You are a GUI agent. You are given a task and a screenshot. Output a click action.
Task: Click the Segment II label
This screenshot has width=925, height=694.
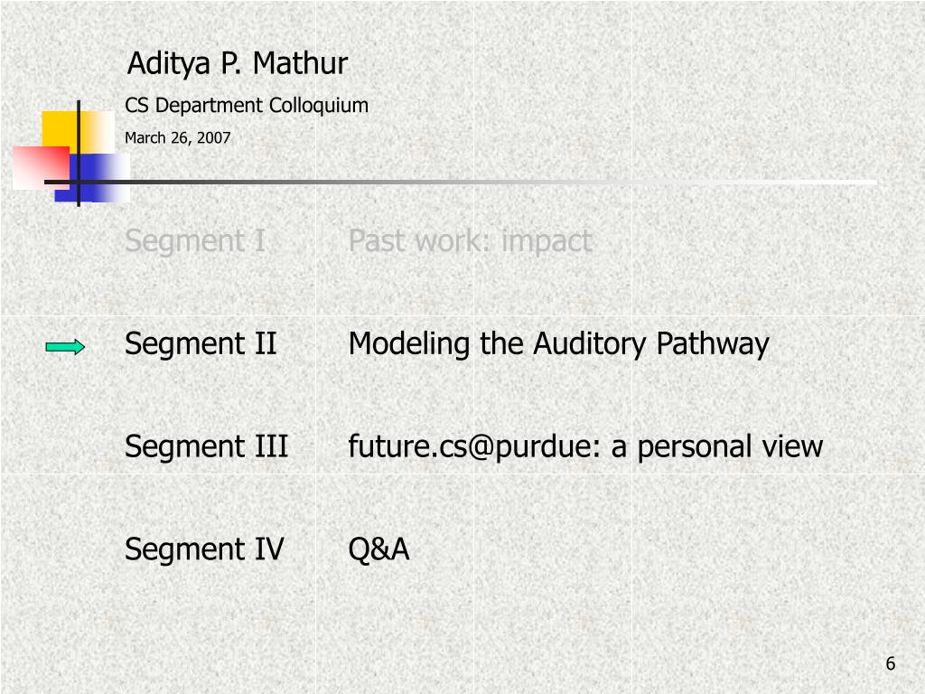tap(201, 343)
